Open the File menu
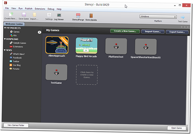Screen dimensions: 193x134 pyautogui.click(x=7, y=8)
